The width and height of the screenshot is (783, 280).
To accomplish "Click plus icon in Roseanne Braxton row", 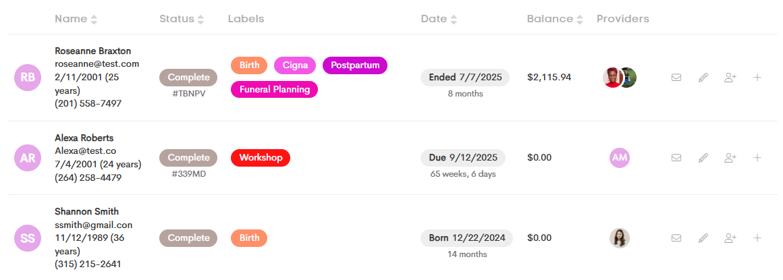I will (x=757, y=78).
